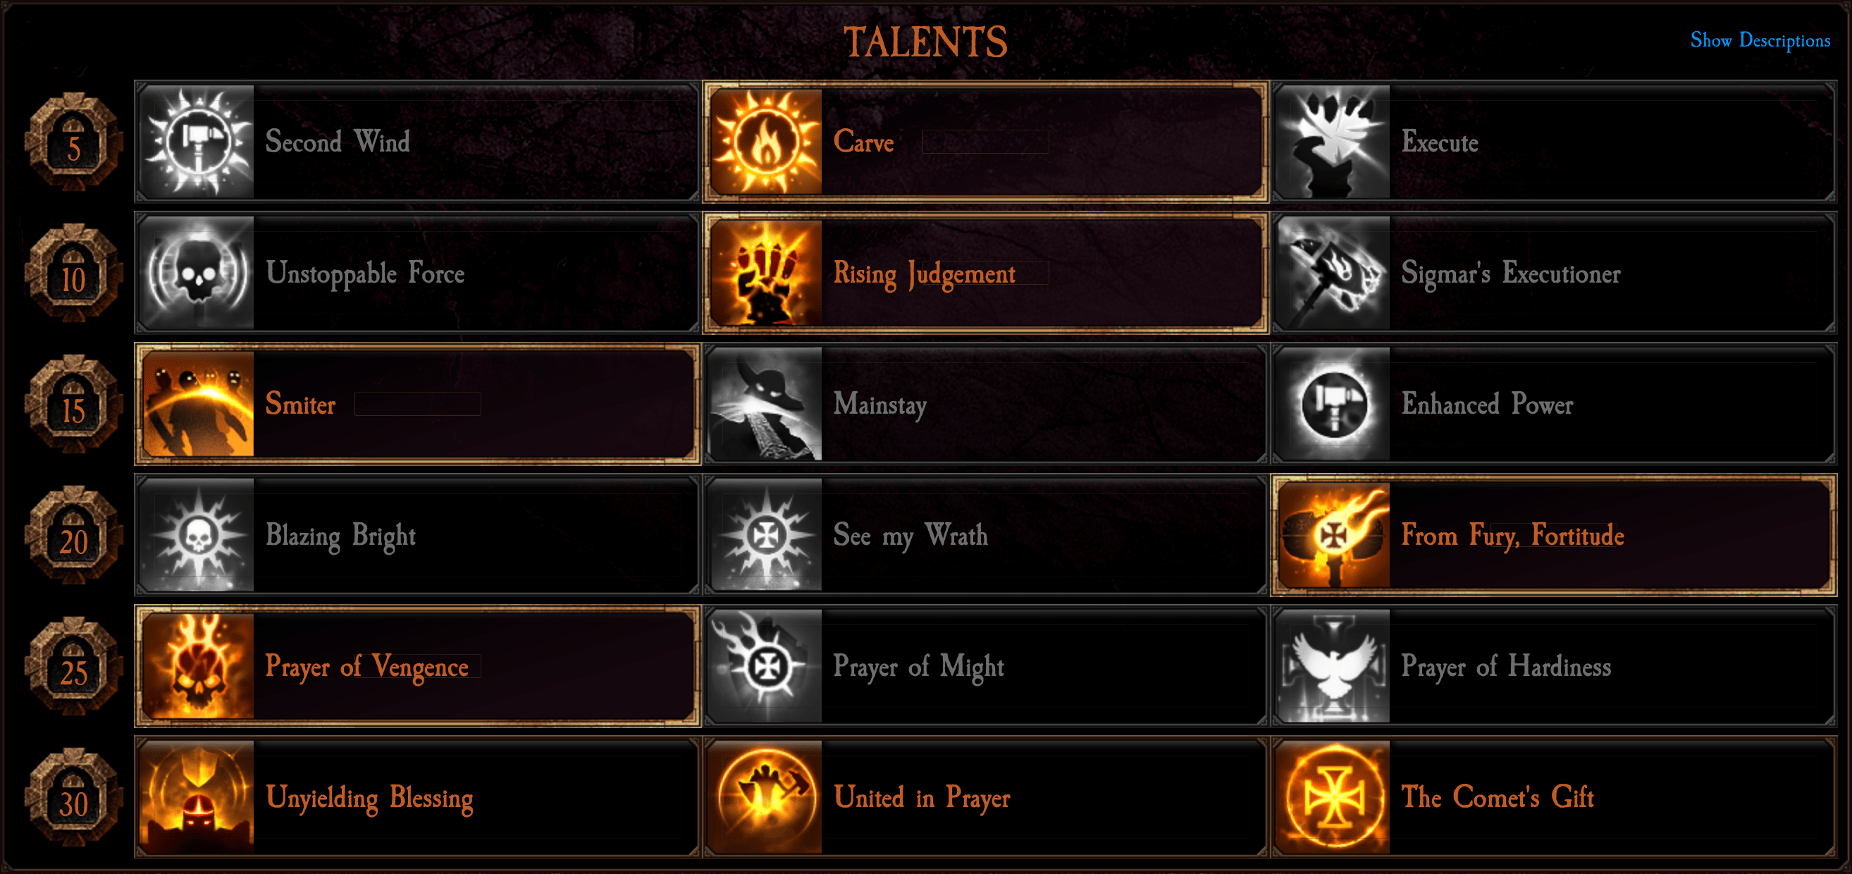Click the Rising Judgement talent label
1852x874 pixels.
[x=924, y=274]
